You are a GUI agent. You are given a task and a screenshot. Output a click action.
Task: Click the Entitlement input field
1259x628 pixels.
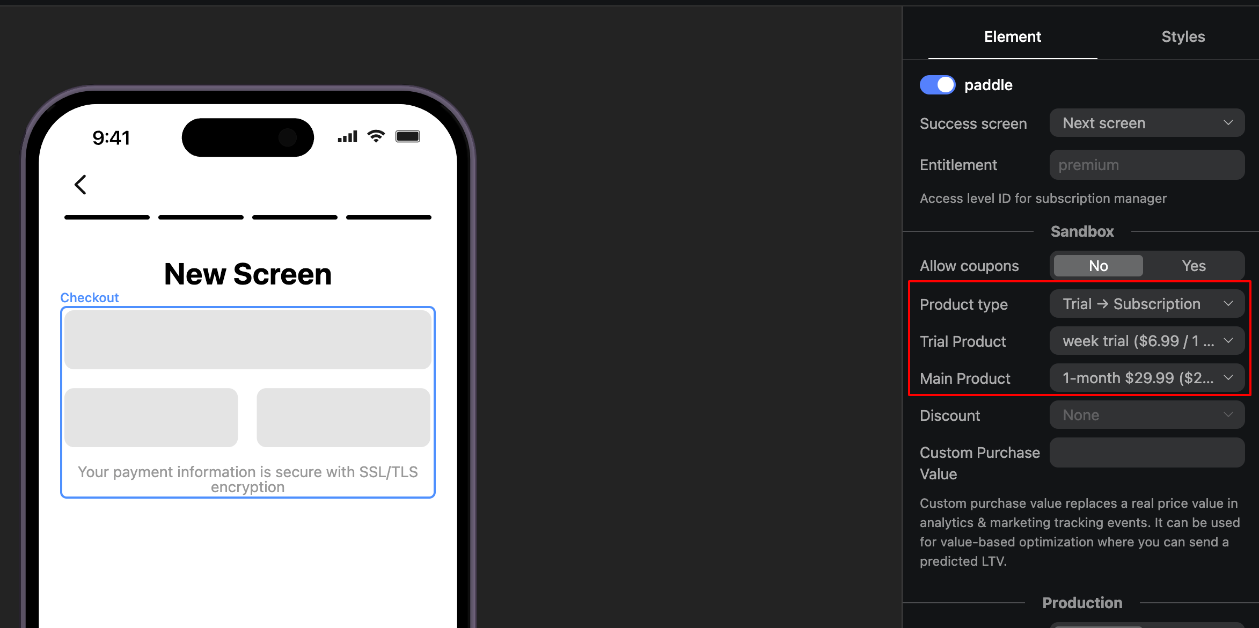1147,165
